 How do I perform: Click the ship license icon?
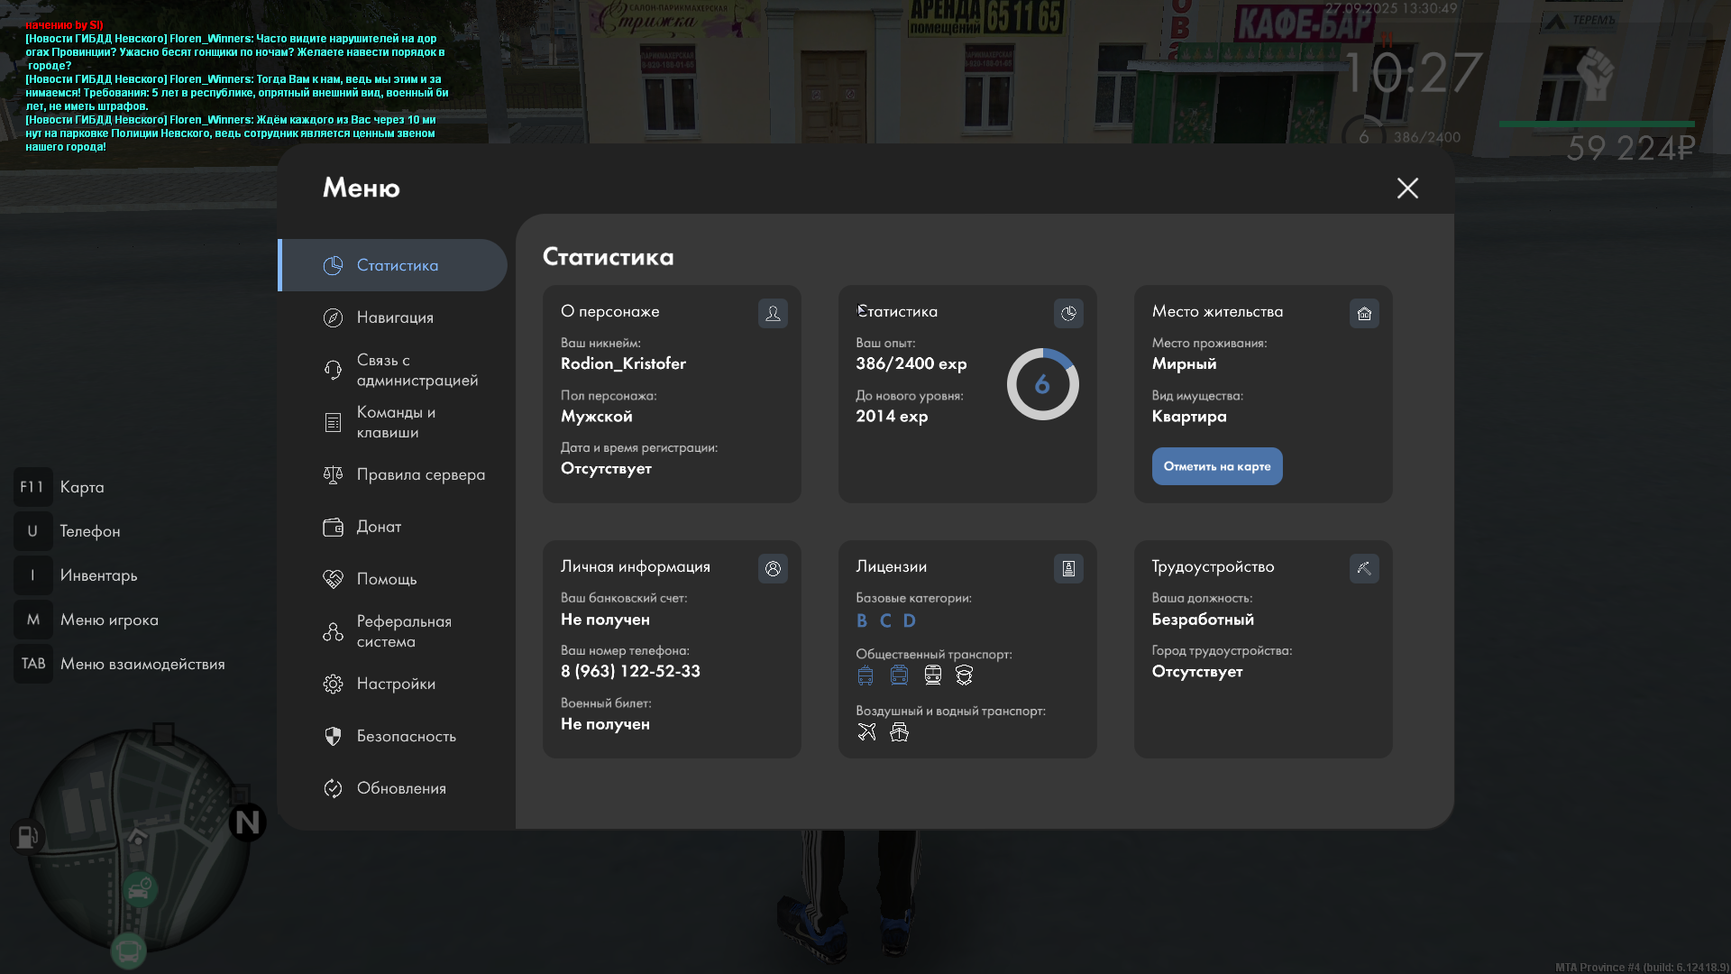(x=899, y=731)
